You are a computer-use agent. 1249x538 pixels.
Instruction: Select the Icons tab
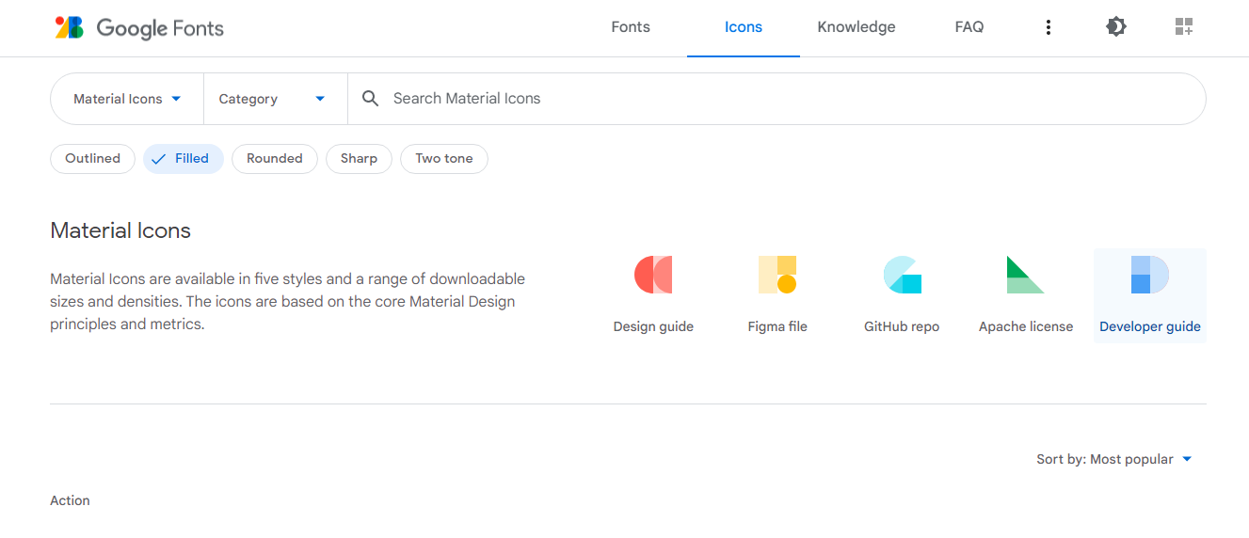click(744, 27)
